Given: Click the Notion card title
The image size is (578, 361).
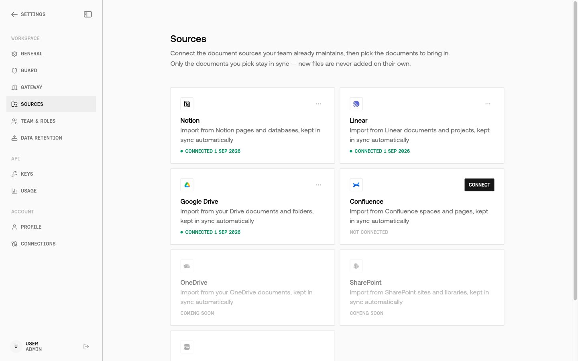Looking at the screenshot, I should [190, 121].
